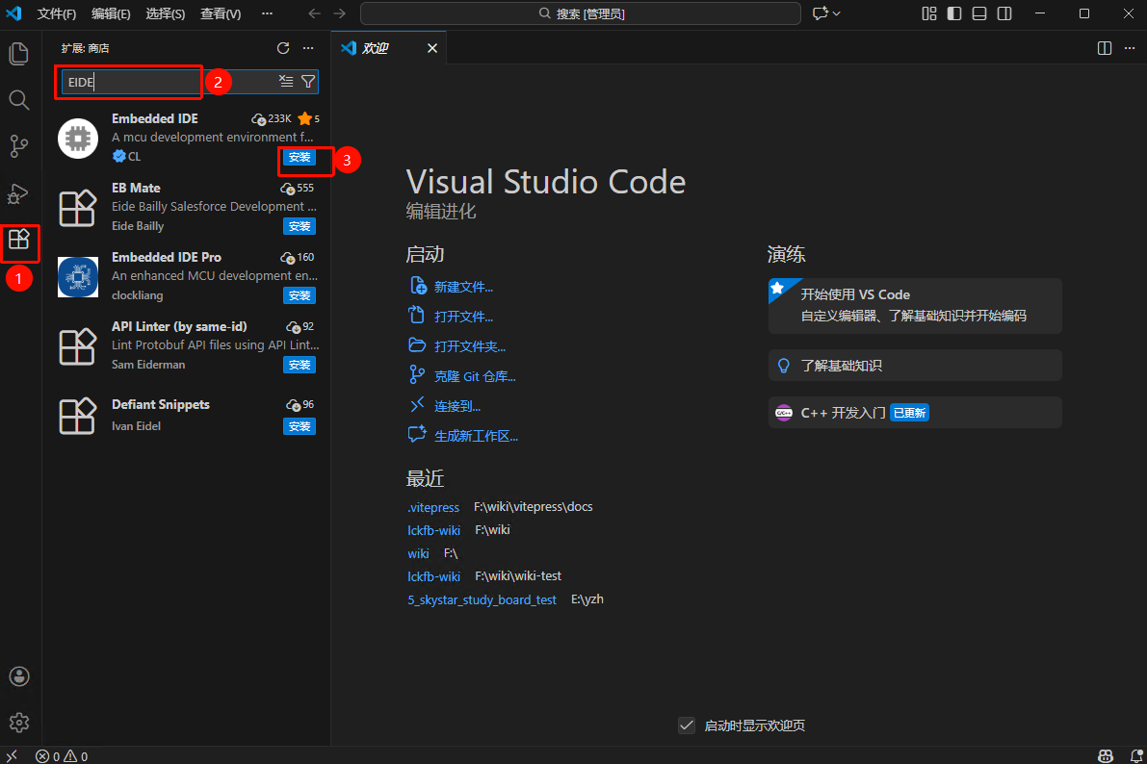Open the extension filter dropdown
Image resolution: width=1147 pixels, height=764 pixels.
point(308,82)
